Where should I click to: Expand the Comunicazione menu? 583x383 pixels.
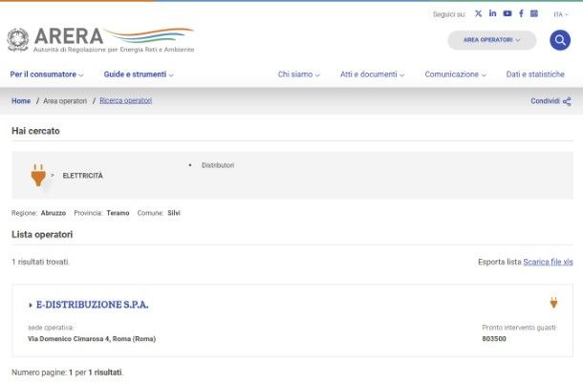[456, 74]
